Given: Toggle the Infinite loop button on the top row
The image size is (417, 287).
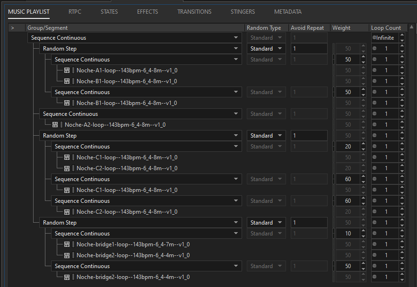Looking at the screenshot, I should point(374,37).
